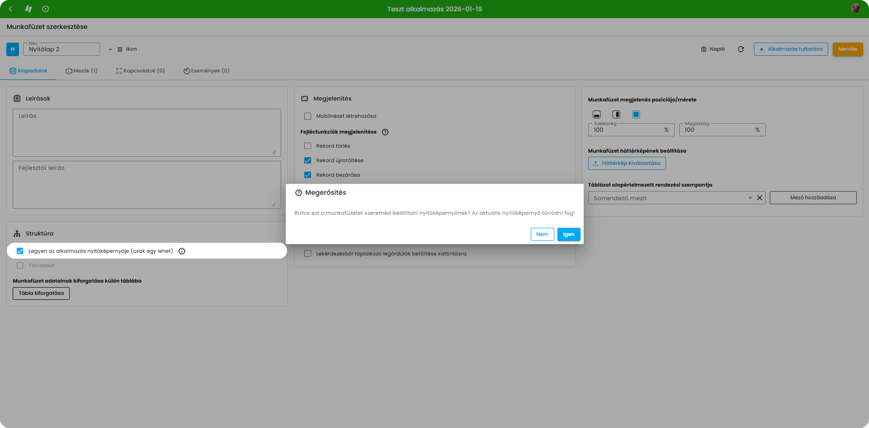Click the play circle icon in header

pos(45,9)
